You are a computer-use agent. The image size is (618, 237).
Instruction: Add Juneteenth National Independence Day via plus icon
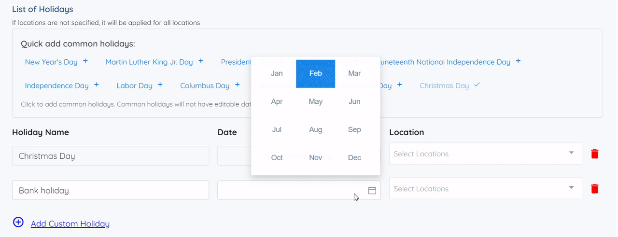[x=518, y=61]
